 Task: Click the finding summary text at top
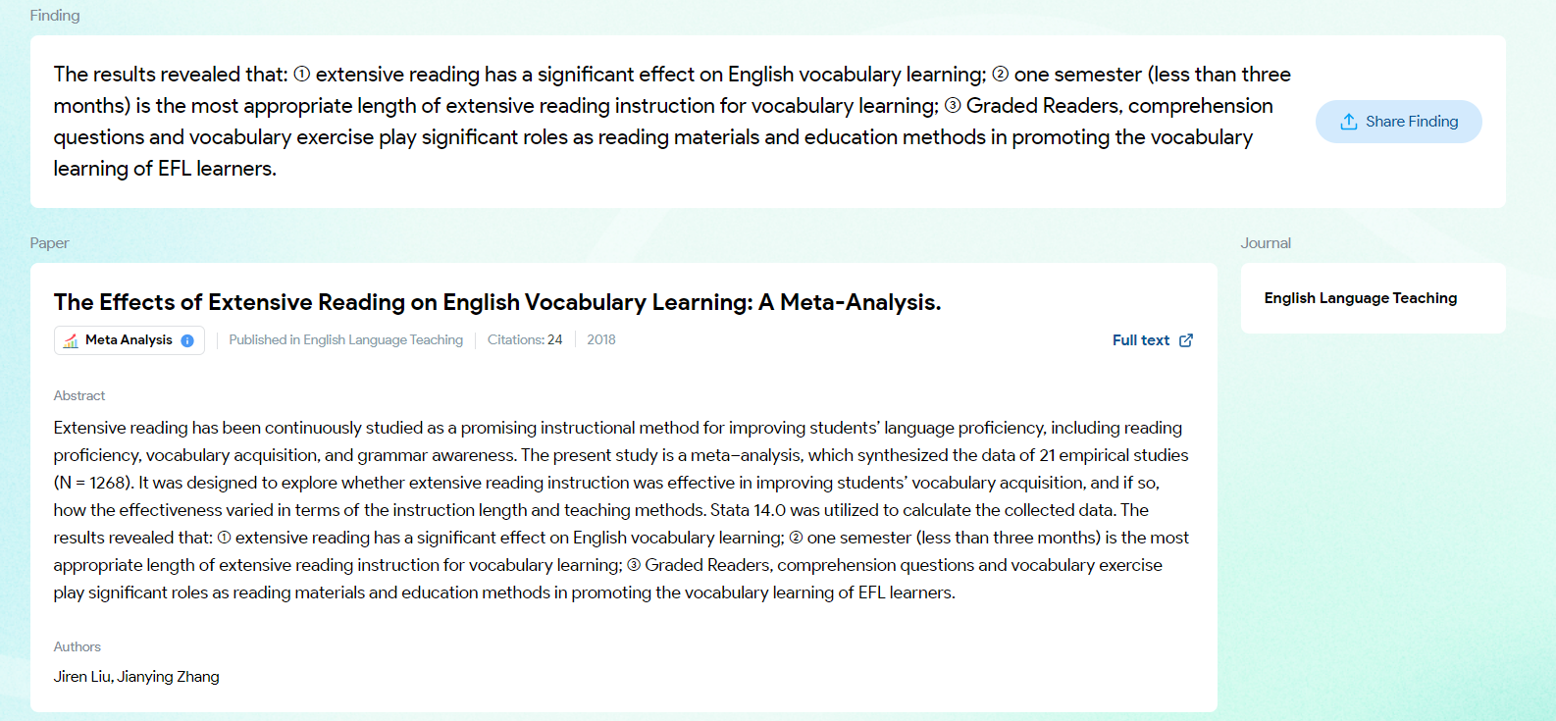point(672,122)
